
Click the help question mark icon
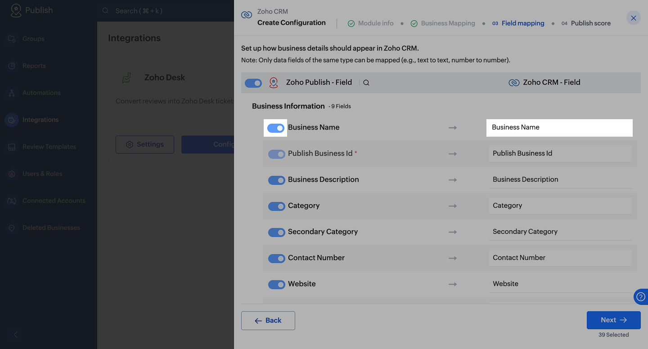(x=640, y=297)
